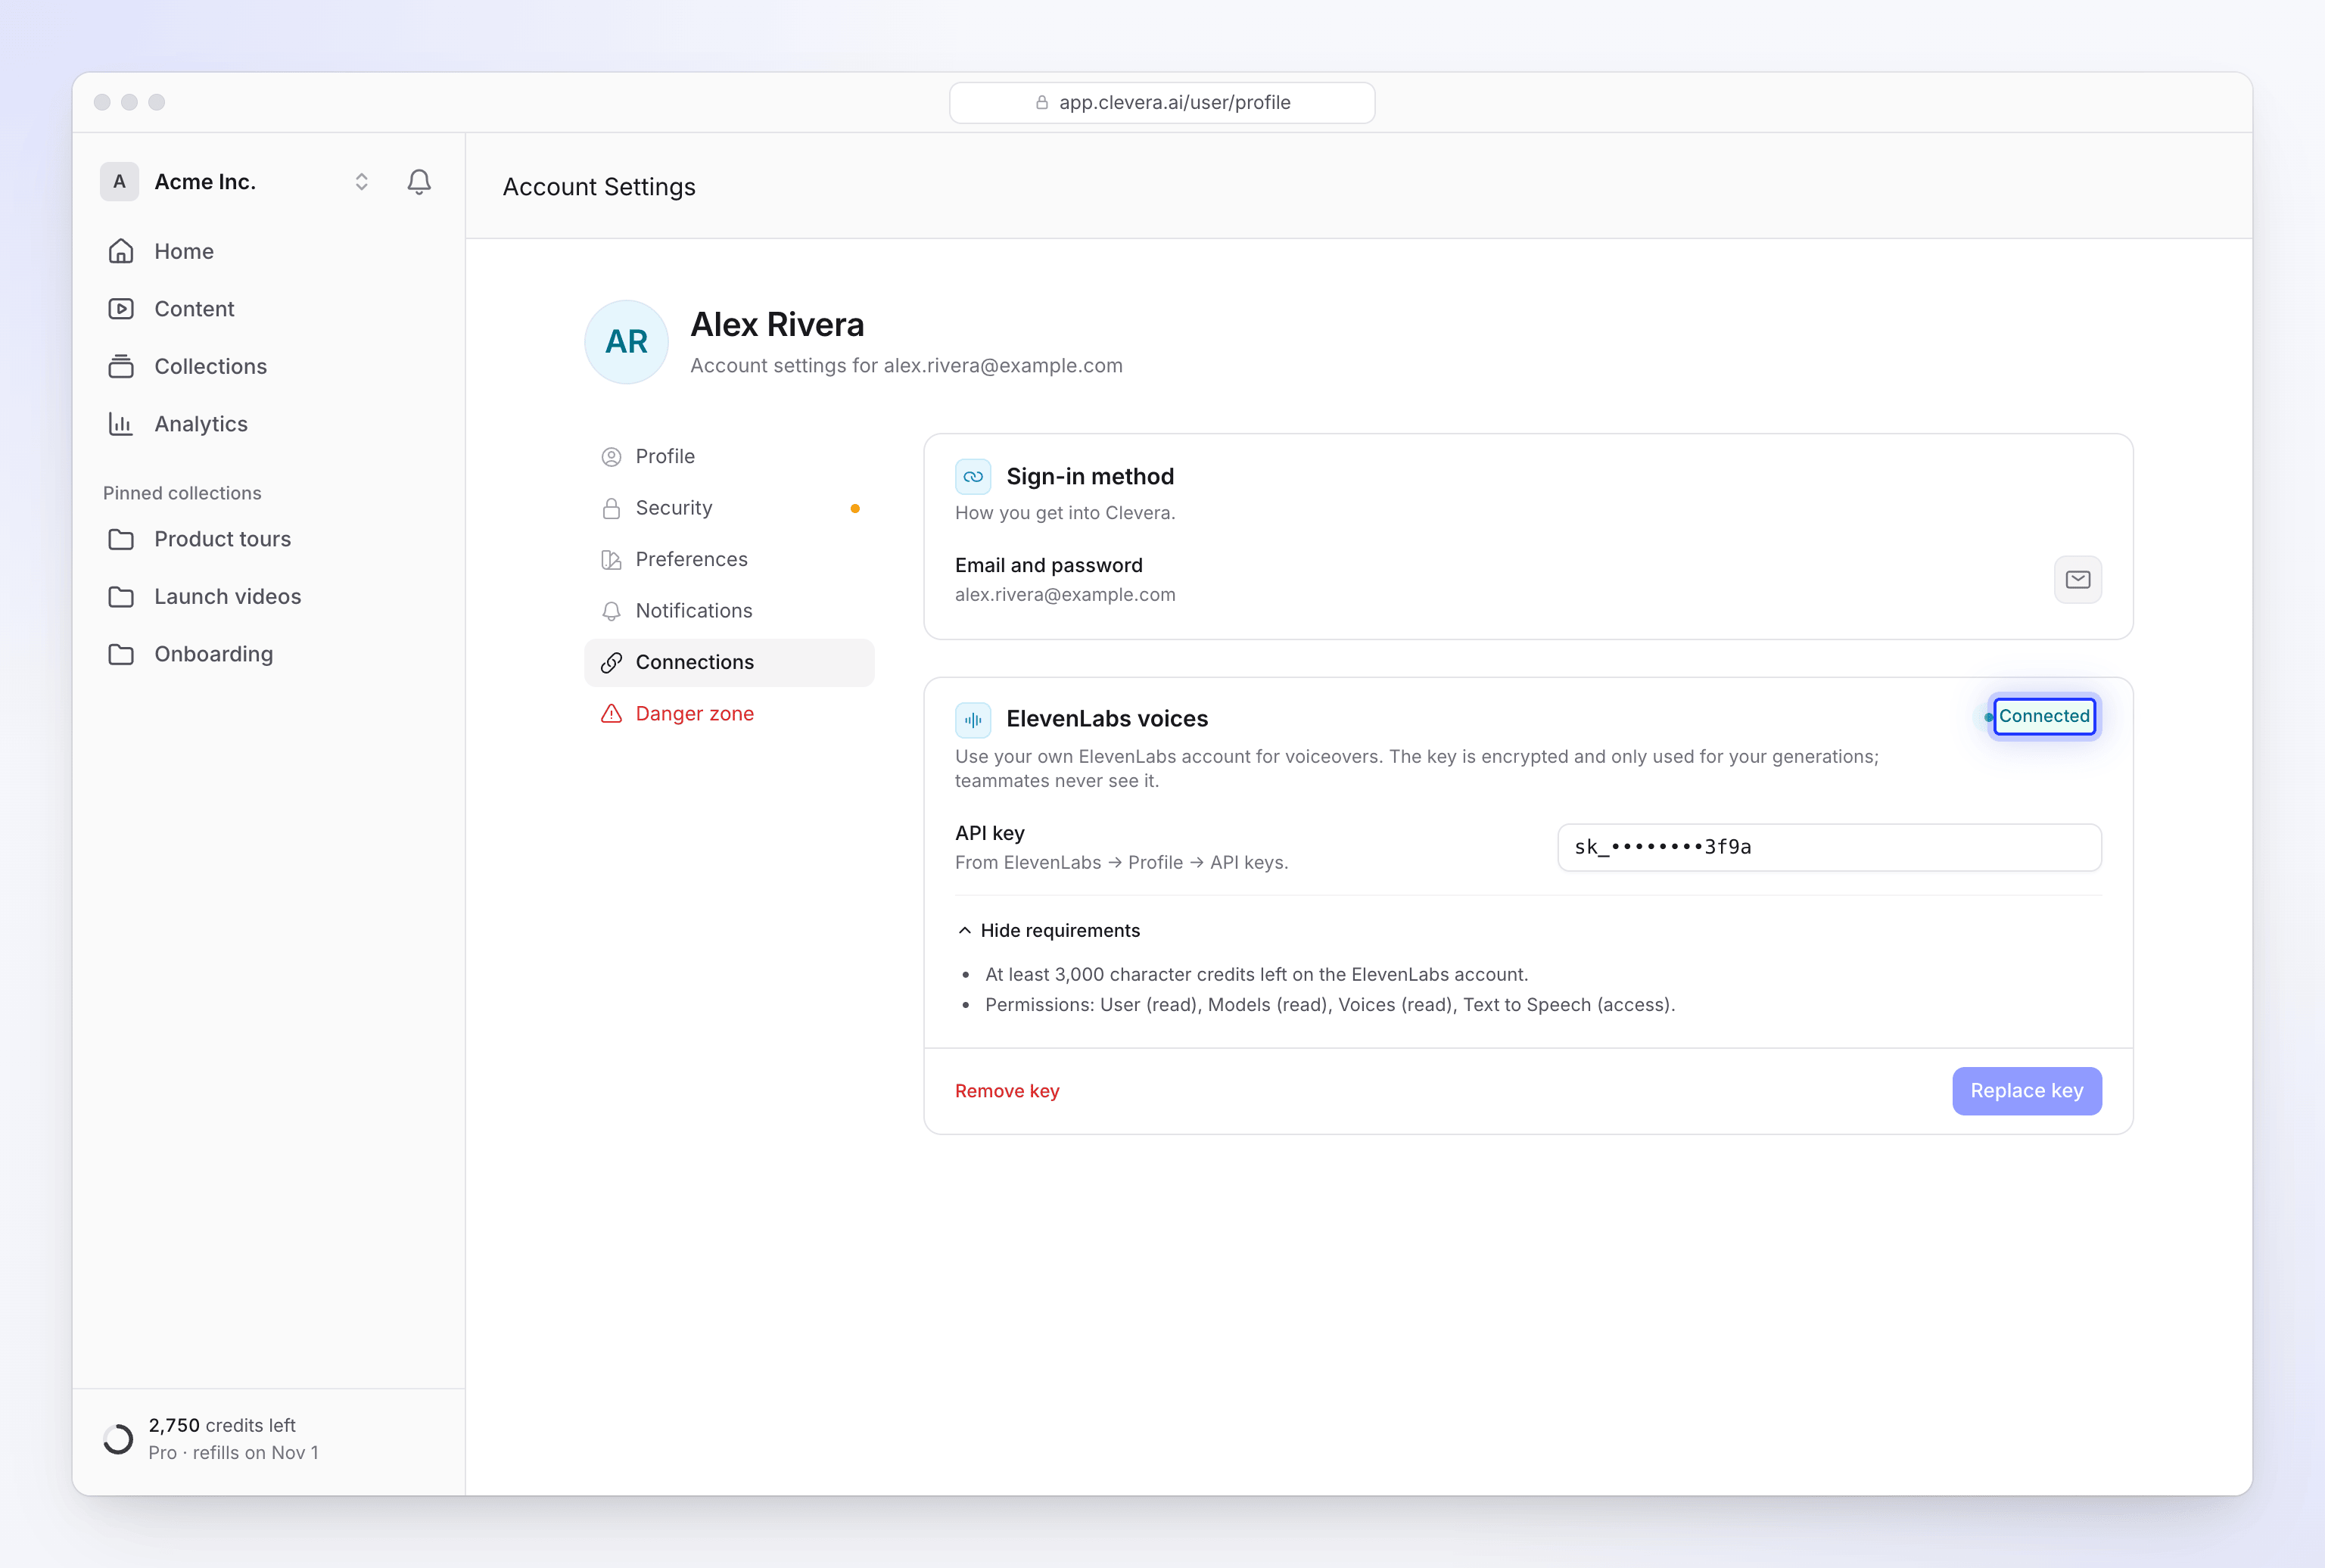
Task: Click 'Email and password' sign-in text
Action: (1048, 565)
